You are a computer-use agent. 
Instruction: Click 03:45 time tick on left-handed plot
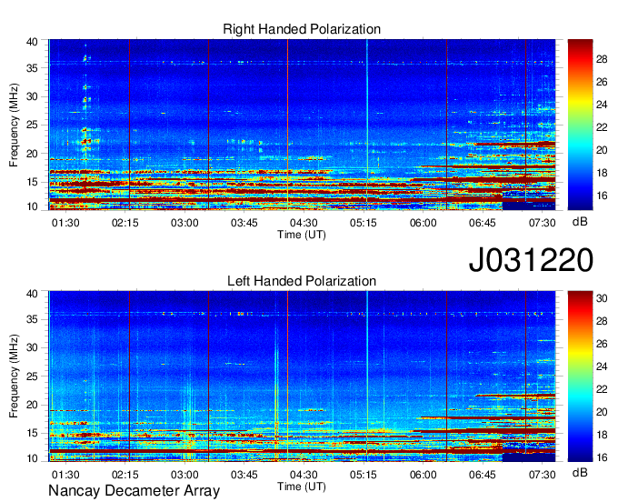point(244,475)
